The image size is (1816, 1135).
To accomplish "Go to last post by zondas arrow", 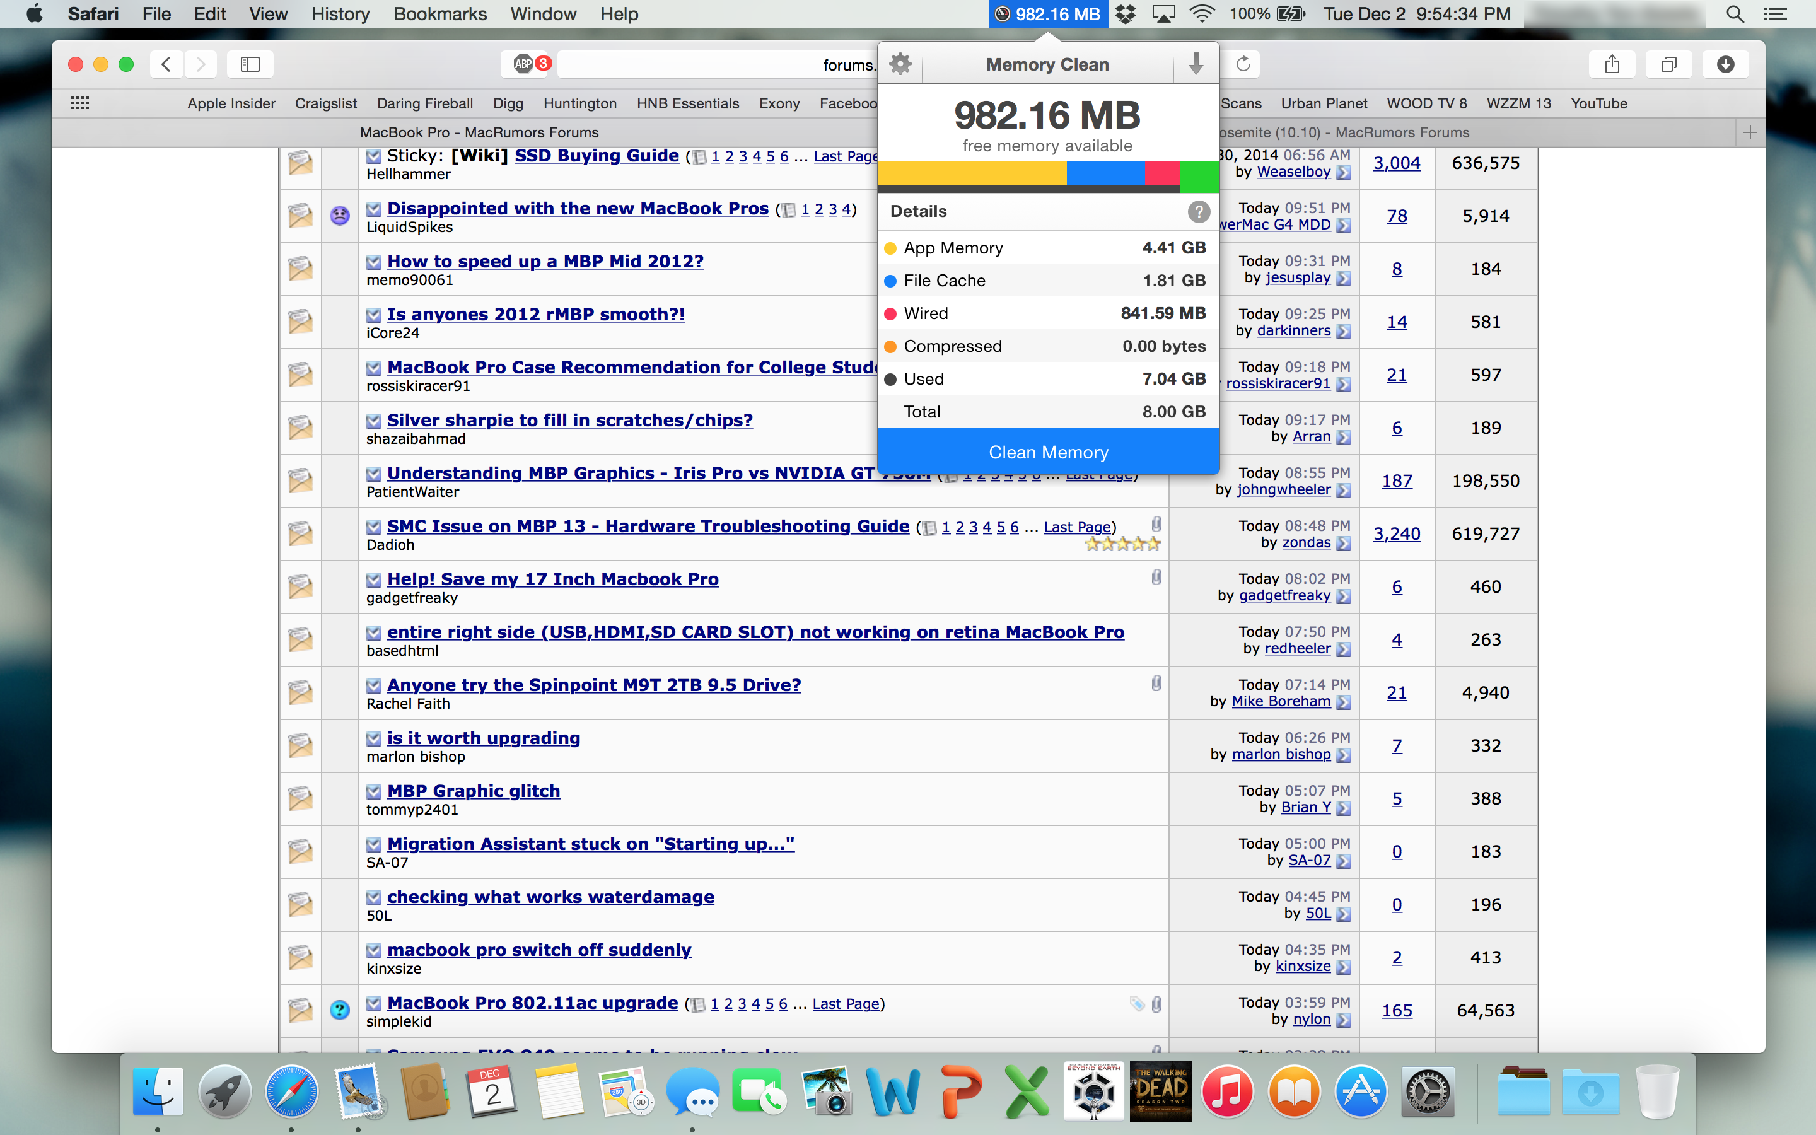I will coord(1343,544).
